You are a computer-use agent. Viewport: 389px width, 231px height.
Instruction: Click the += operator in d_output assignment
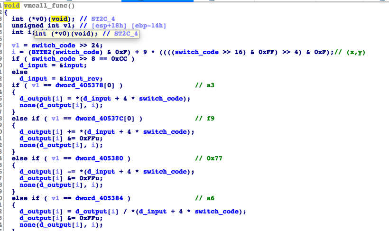pyautogui.click(x=71, y=132)
